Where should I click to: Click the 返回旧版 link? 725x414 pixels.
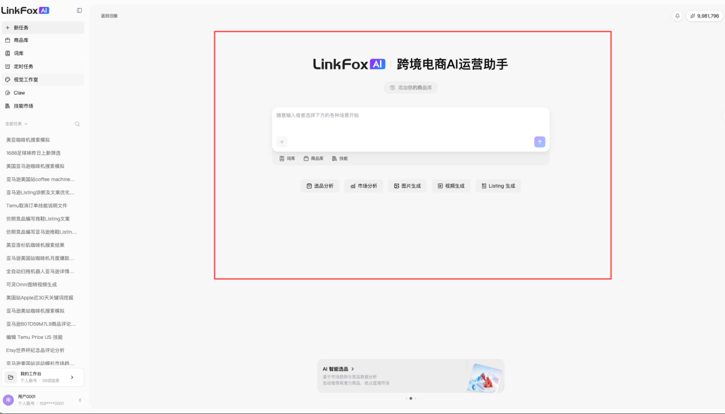click(x=109, y=16)
